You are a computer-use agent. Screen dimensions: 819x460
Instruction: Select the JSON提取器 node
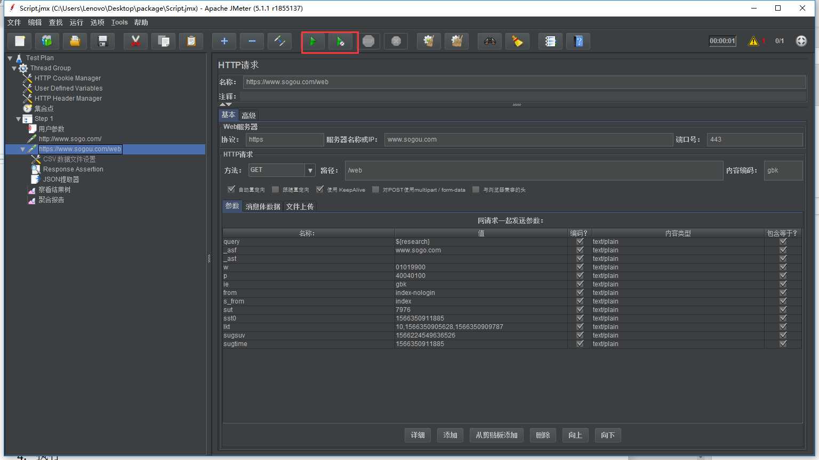tap(61, 179)
